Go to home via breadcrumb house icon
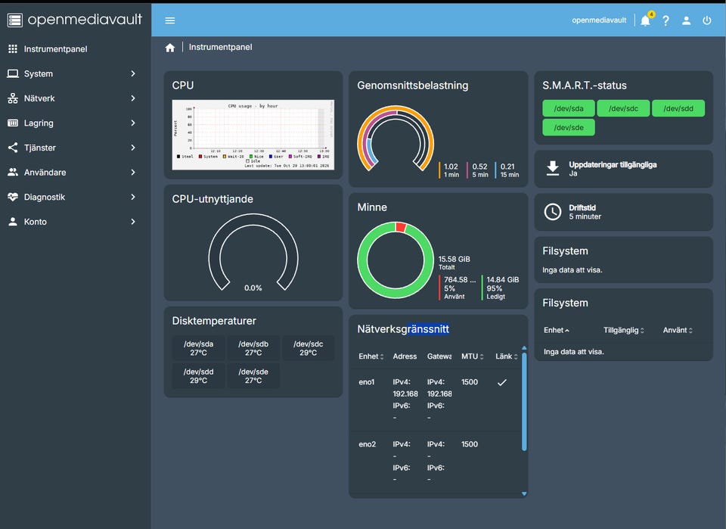 (x=170, y=47)
